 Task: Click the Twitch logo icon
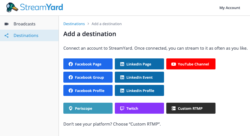(x=122, y=108)
